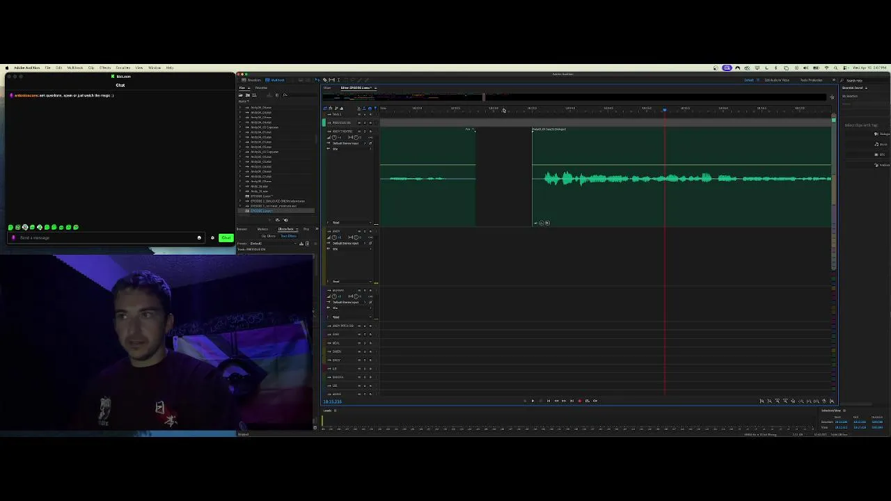Open the emote picker in chat input
Screen dimensions: 891x501
coord(199,237)
